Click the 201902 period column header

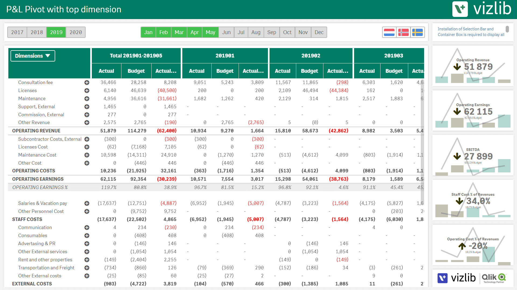point(311,56)
